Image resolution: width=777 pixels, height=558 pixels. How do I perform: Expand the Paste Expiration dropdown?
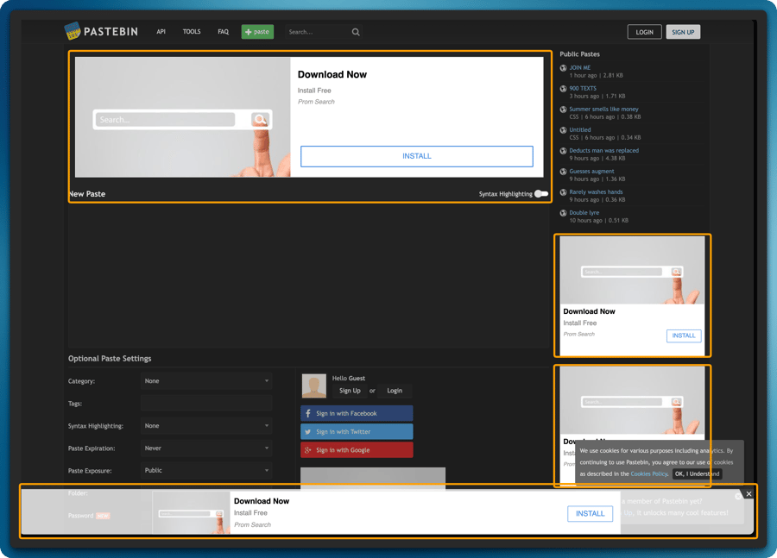pyautogui.click(x=206, y=448)
